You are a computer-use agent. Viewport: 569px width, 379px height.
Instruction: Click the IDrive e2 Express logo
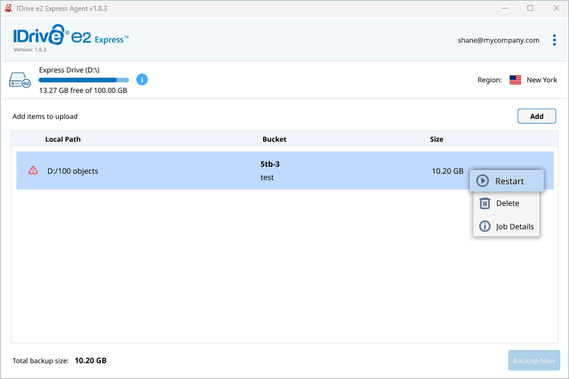[x=71, y=35]
